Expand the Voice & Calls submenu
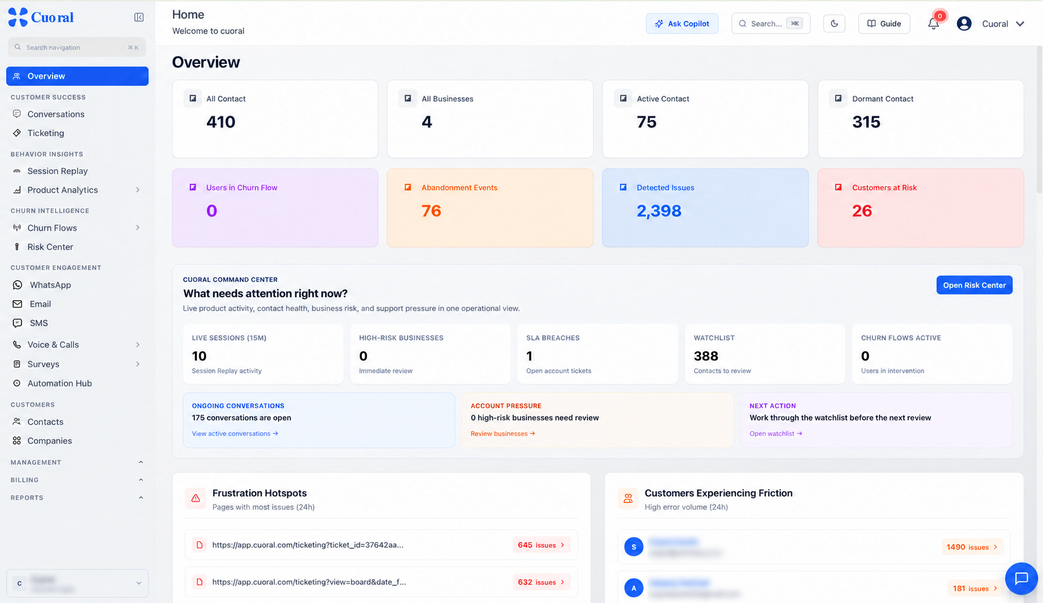 tap(137, 344)
